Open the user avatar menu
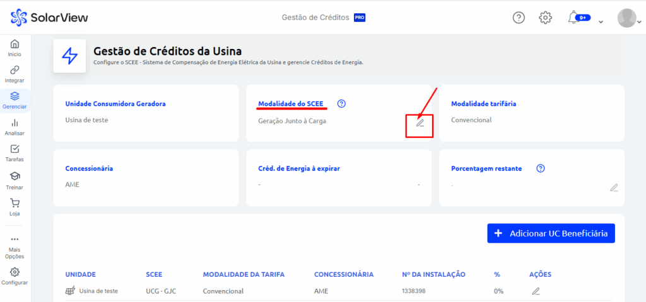Screen dimensions: 646x302 626,18
